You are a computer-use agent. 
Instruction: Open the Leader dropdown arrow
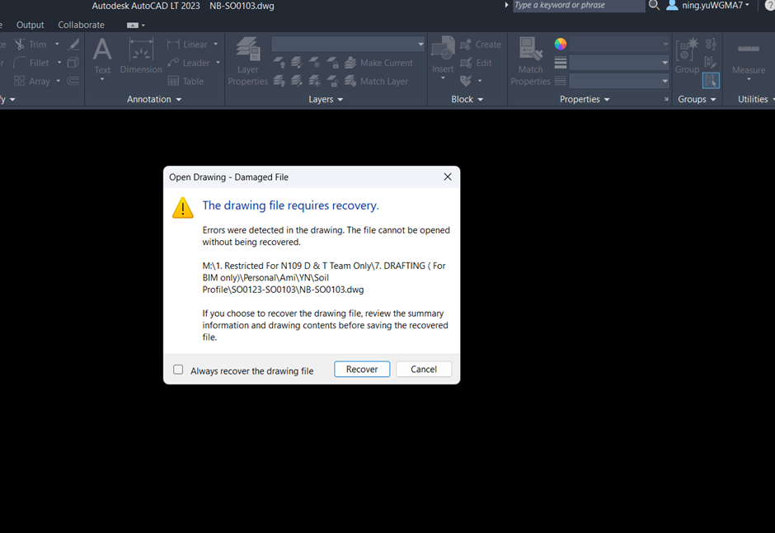(218, 63)
